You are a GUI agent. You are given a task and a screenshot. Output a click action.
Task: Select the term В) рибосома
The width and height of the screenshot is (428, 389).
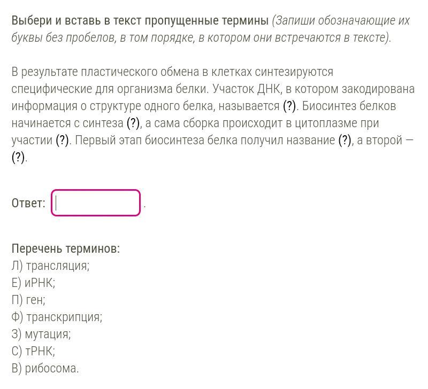[x=45, y=368]
